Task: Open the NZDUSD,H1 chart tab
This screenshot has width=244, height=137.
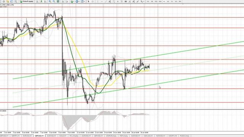Action: pos(161,136)
